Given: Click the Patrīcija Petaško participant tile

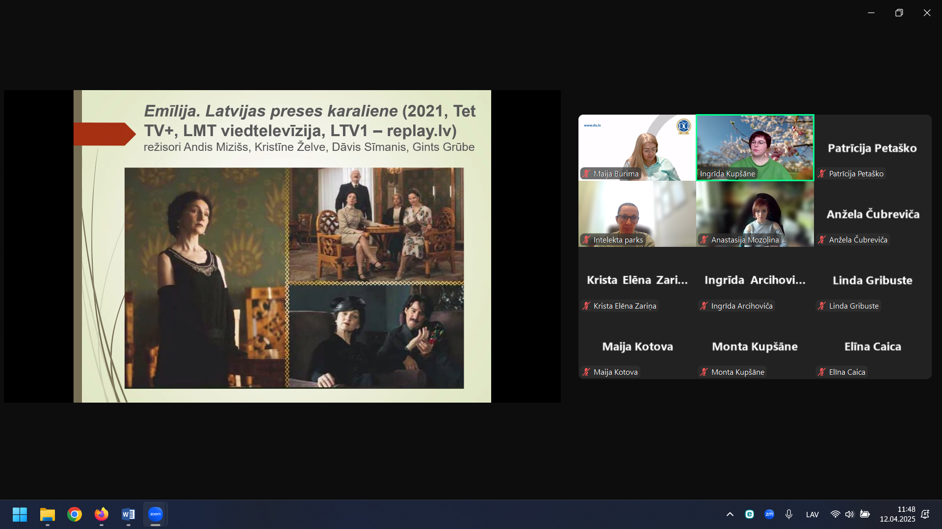Looking at the screenshot, I should click(x=872, y=148).
